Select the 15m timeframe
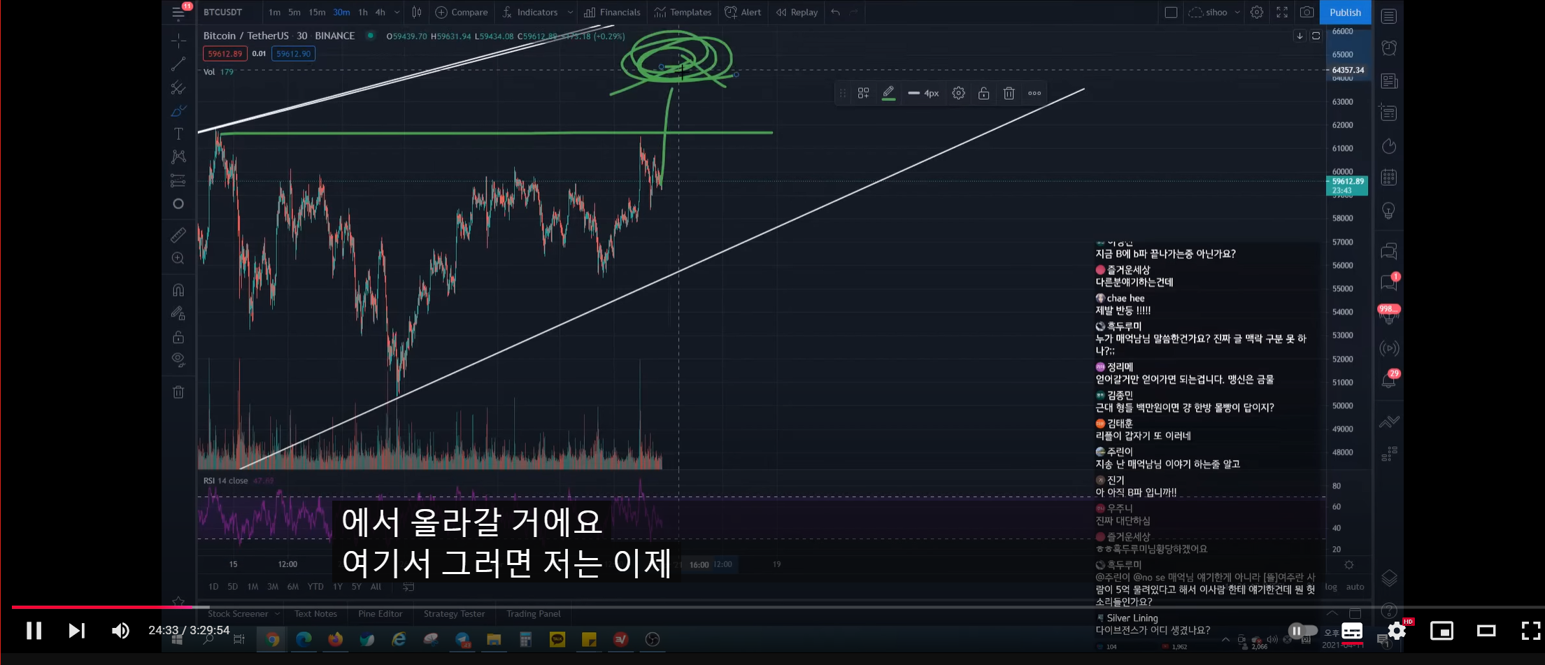Image resolution: width=1545 pixels, height=665 pixels. click(317, 12)
